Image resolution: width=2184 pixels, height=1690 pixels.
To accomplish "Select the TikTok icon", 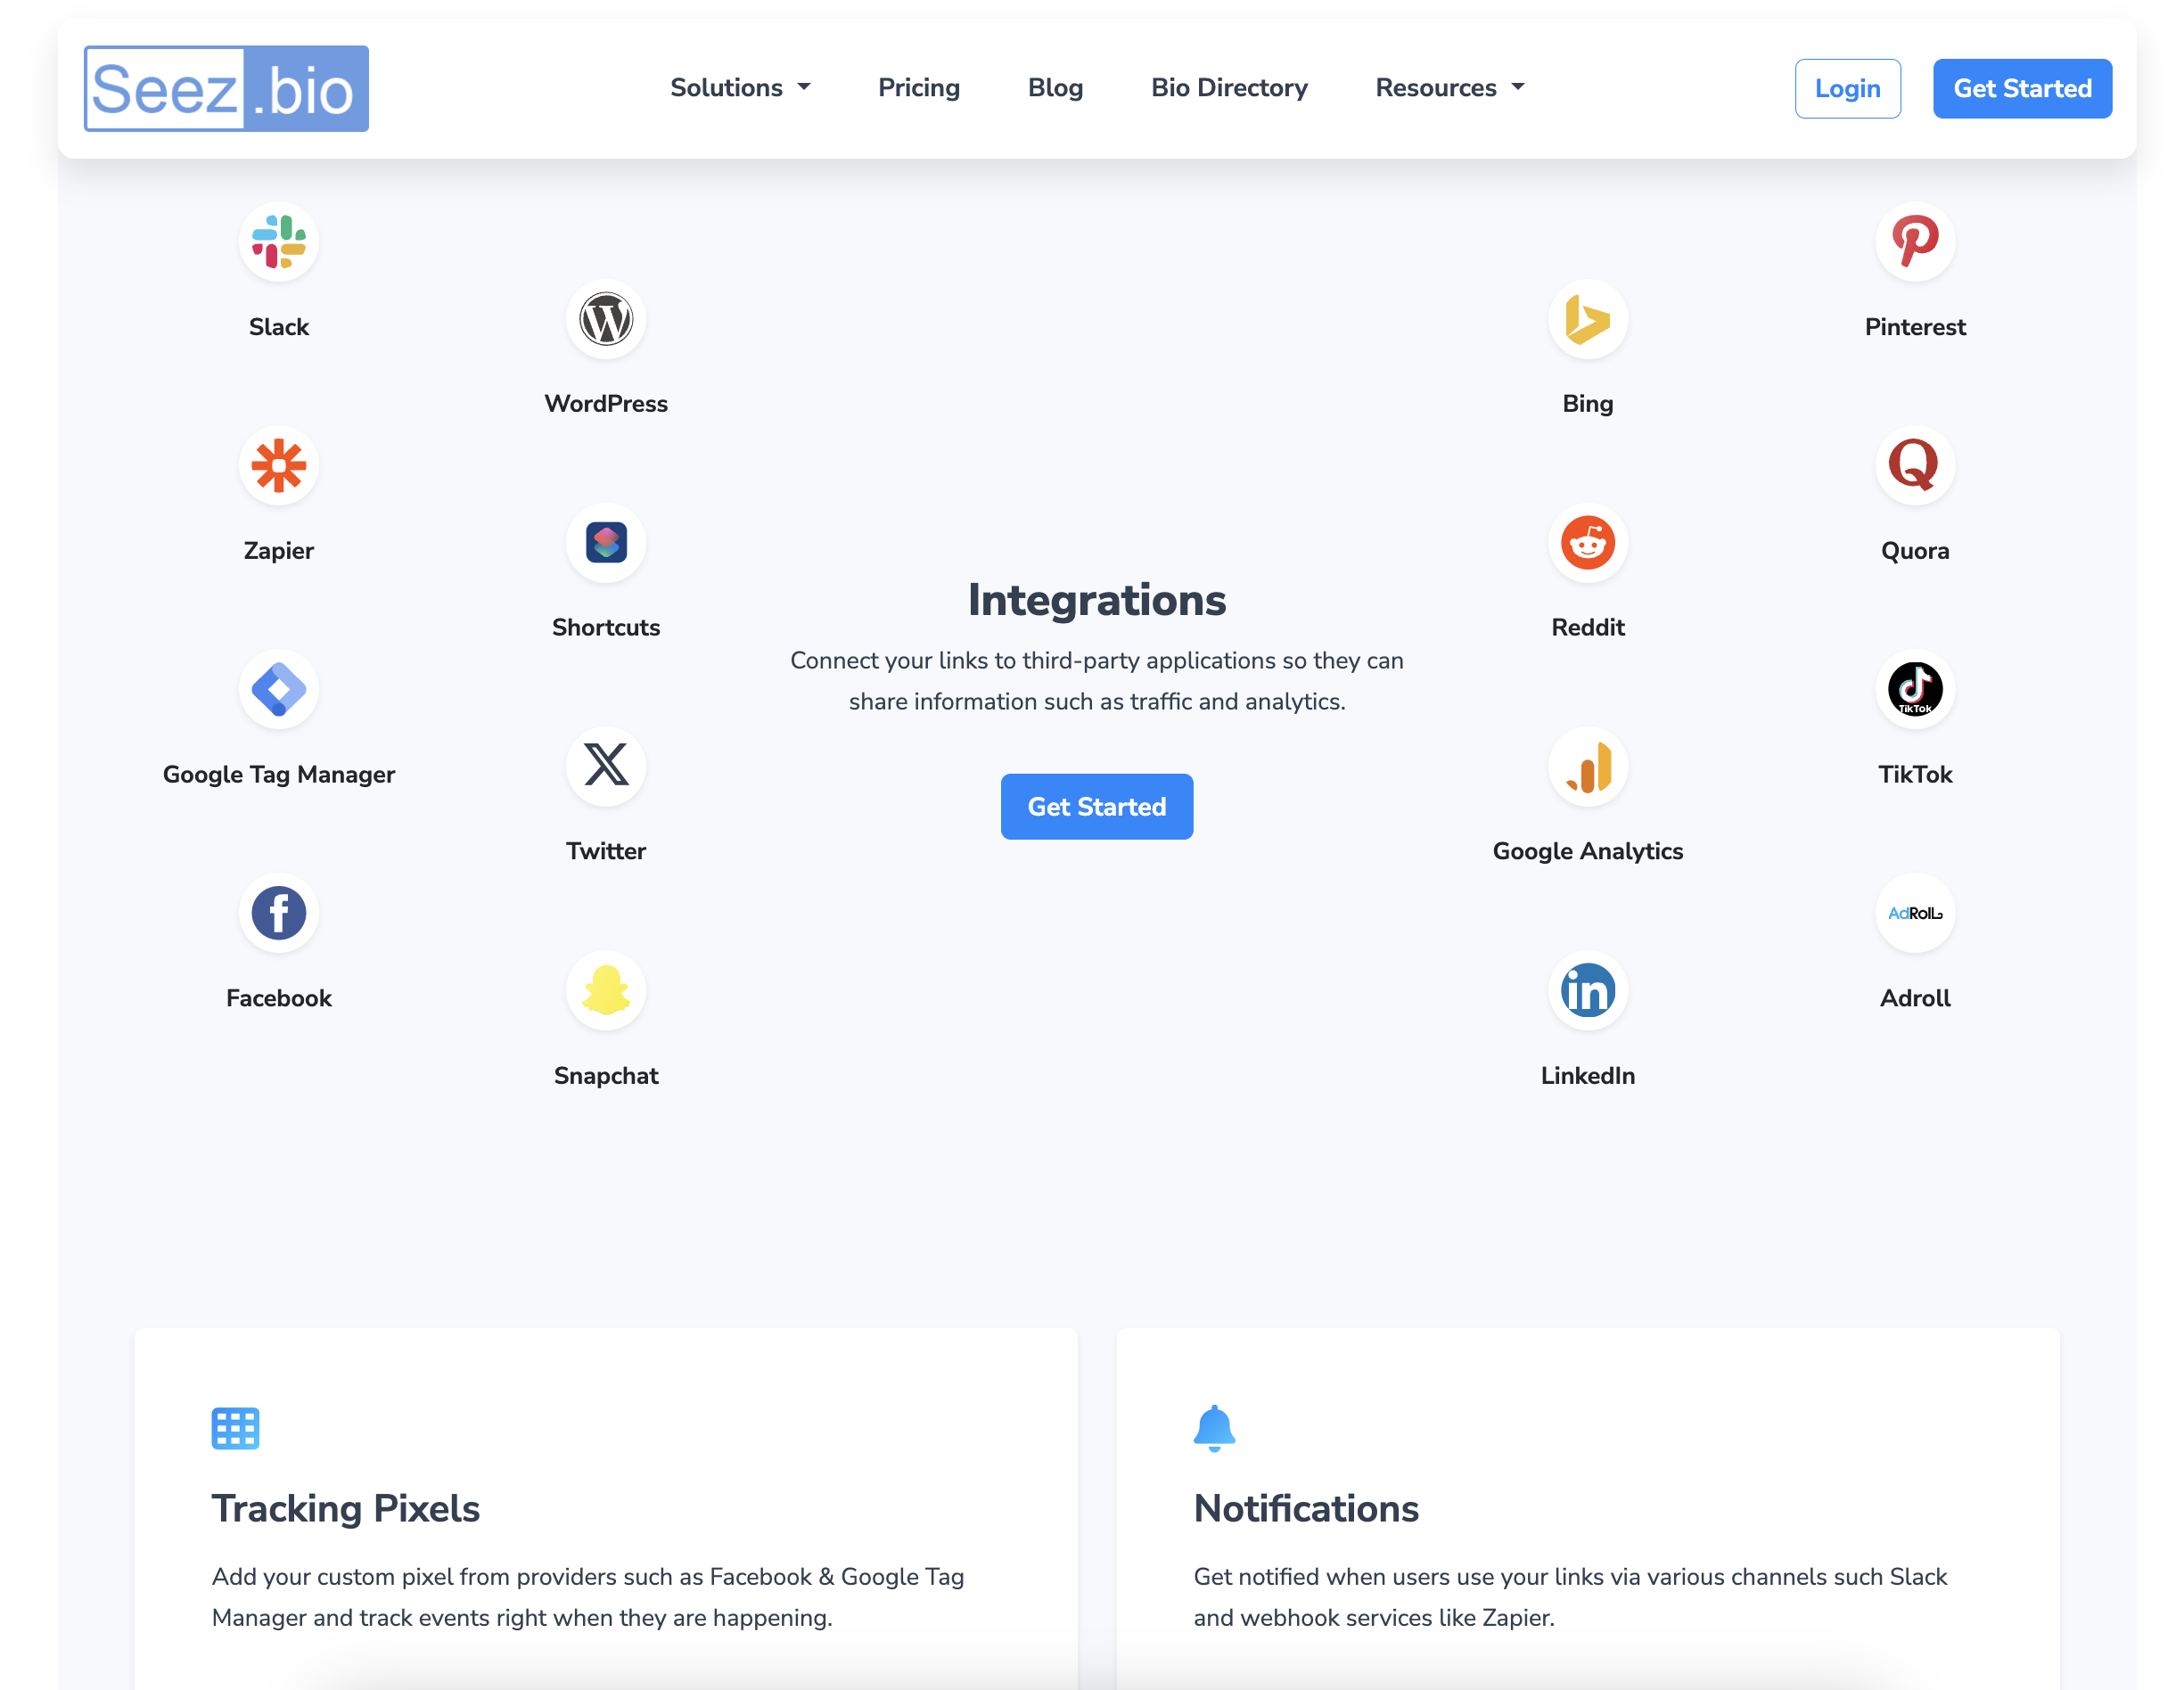I will (1915, 690).
